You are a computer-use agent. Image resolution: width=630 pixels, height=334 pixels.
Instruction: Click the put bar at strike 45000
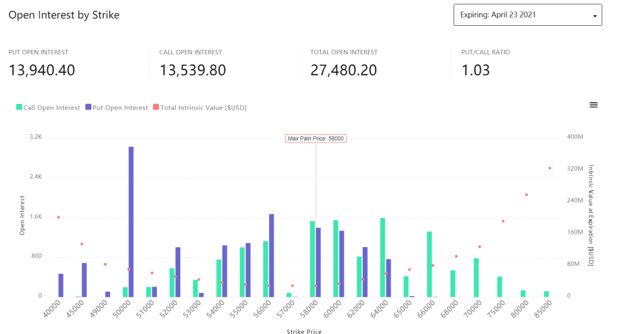coord(84,280)
